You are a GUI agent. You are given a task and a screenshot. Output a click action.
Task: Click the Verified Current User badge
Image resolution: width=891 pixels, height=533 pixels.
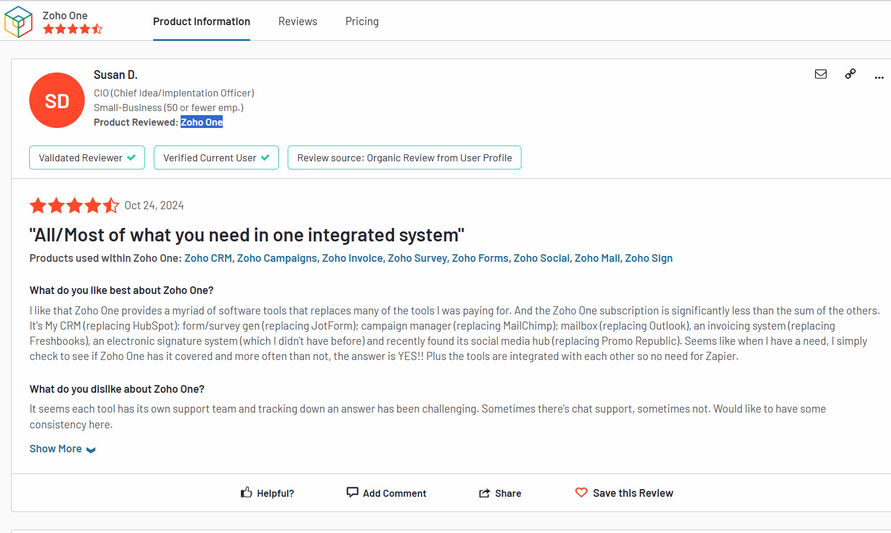216,158
